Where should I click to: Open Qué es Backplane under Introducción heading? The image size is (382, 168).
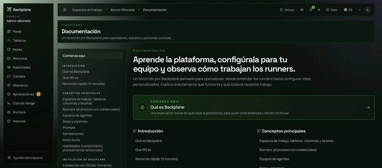(x=149, y=141)
